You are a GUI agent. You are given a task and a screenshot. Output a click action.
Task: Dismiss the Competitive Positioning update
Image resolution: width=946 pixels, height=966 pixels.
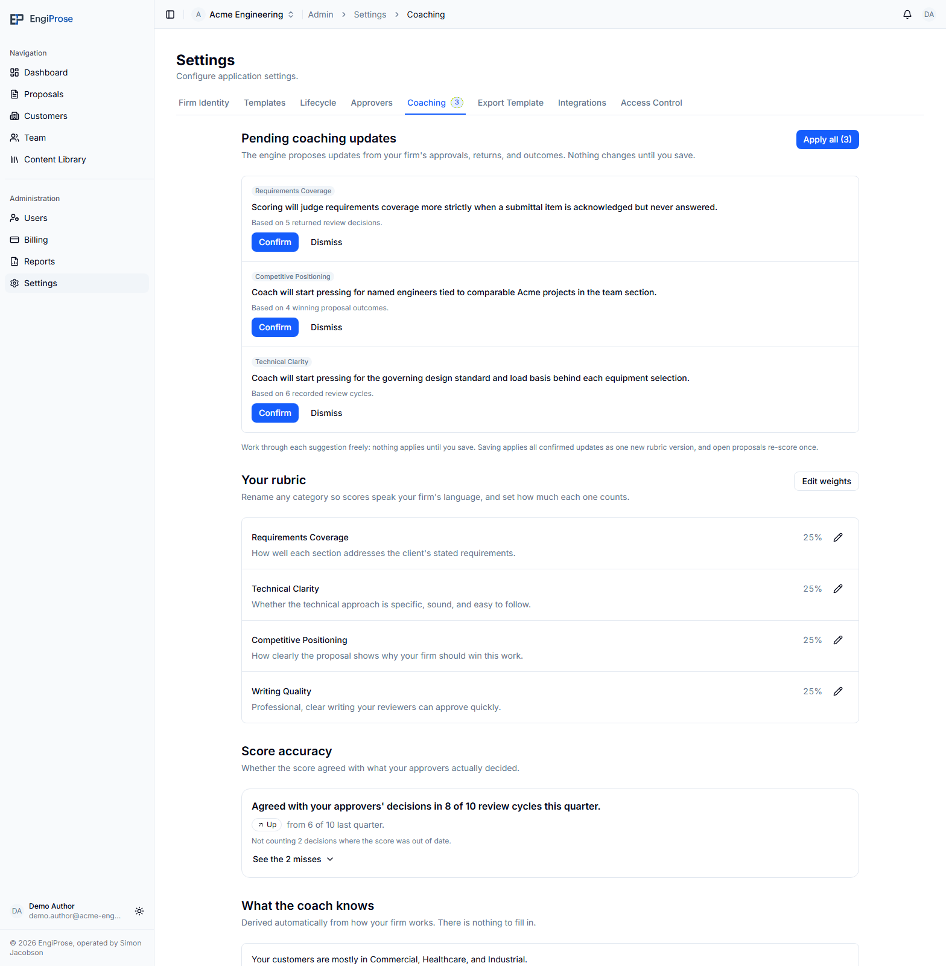pos(326,327)
